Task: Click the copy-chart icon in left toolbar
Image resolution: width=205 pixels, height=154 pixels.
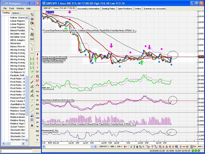Action: pos(32,34)
